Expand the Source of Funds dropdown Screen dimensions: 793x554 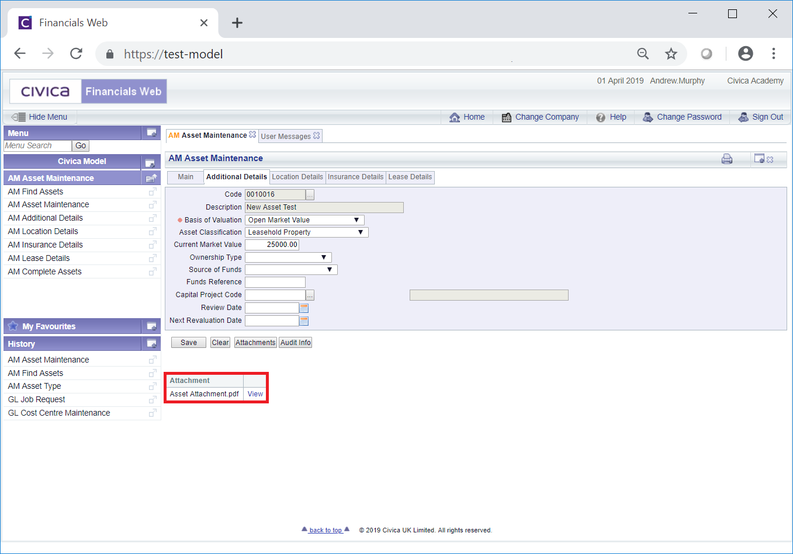pyautogui.click(x=330, y=270)
